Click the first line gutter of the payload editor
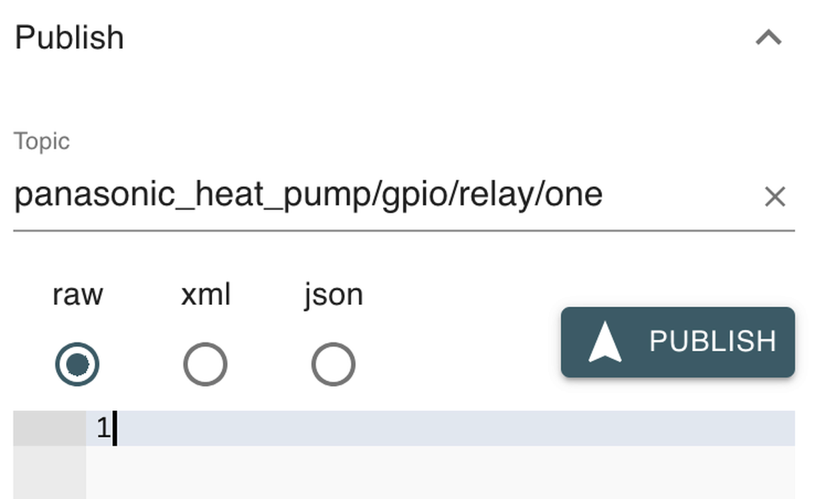The height and width of the screenshot is (499, 826). [x=49, y=428]
